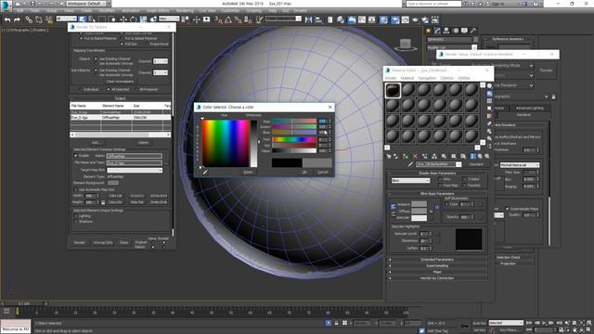
Task: Click the Redo arrow in main toolbar
Action: coord(17,19)
